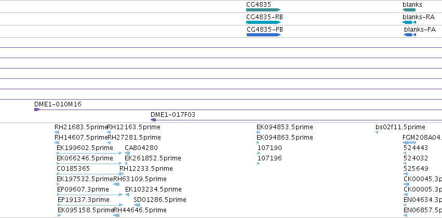Select the RH14607.5prime EST glyph
Viewport: 442px width, 218px height.
(x=57, y=143)
